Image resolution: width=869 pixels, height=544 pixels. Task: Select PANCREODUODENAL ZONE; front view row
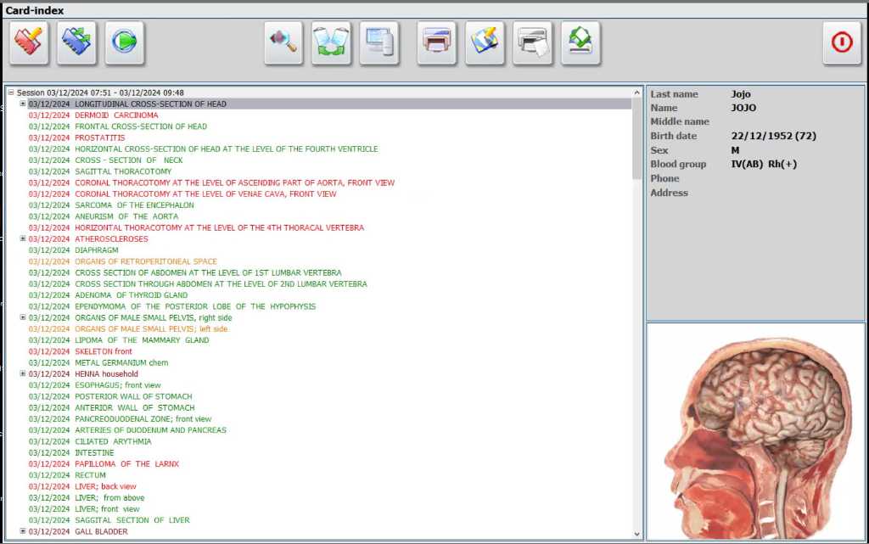coord(120,419)
